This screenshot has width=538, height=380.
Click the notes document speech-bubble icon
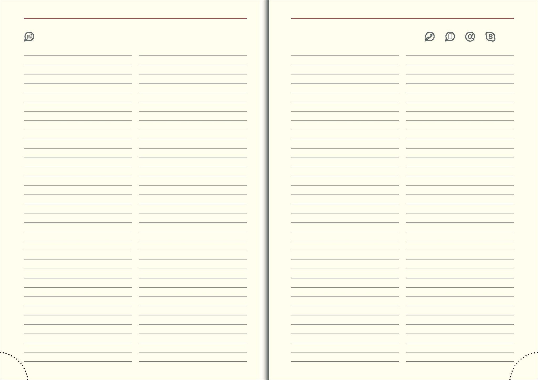(x=29, y=37)
